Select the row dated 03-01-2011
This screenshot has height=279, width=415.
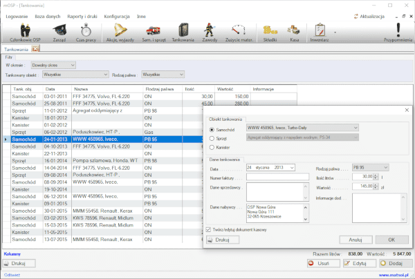tap(150, 97)
